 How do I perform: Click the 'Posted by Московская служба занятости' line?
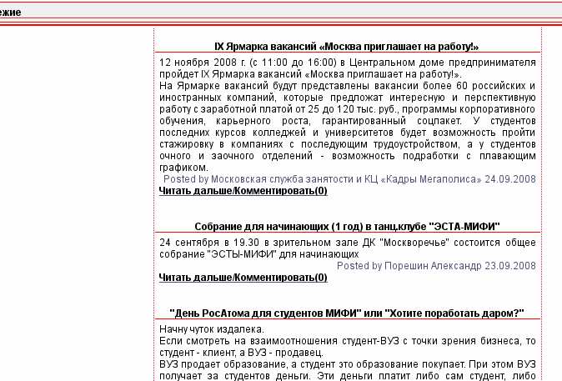(x=349, y=179)
